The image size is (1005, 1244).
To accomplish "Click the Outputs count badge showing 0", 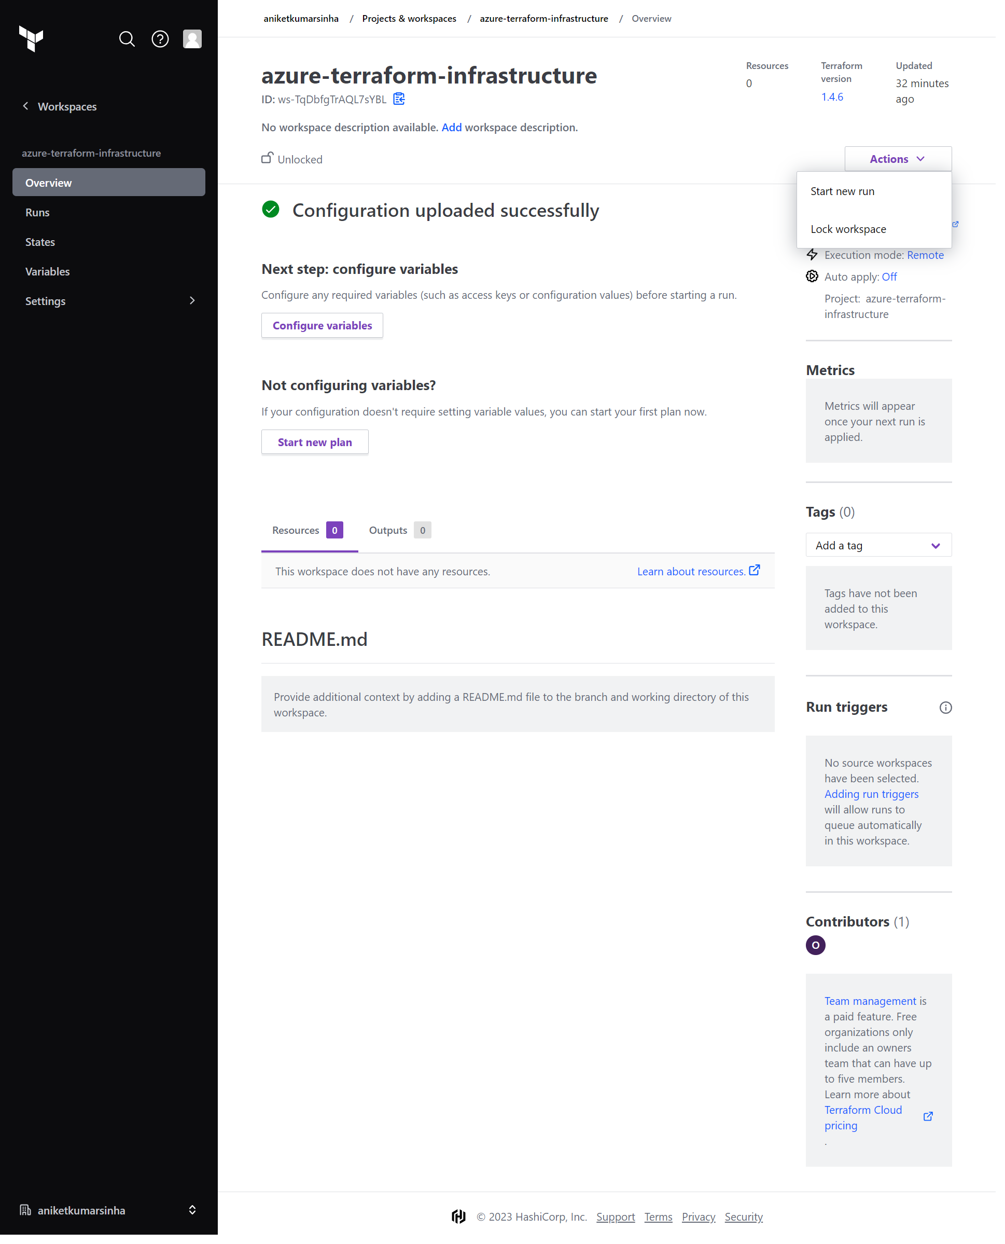I will (x=426, y=534).
